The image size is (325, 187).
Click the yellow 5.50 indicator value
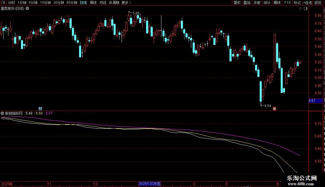39,113
